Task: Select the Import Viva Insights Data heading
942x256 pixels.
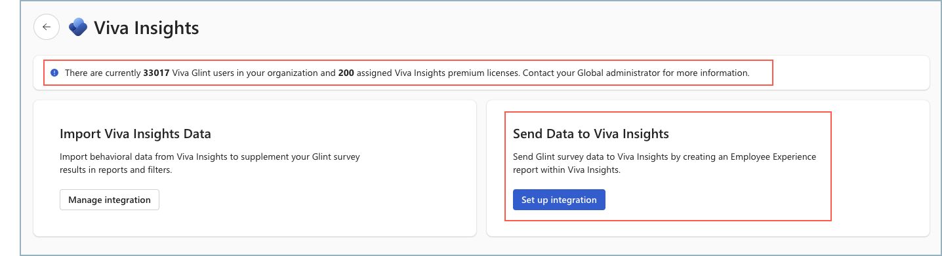Action: [135, 134]
